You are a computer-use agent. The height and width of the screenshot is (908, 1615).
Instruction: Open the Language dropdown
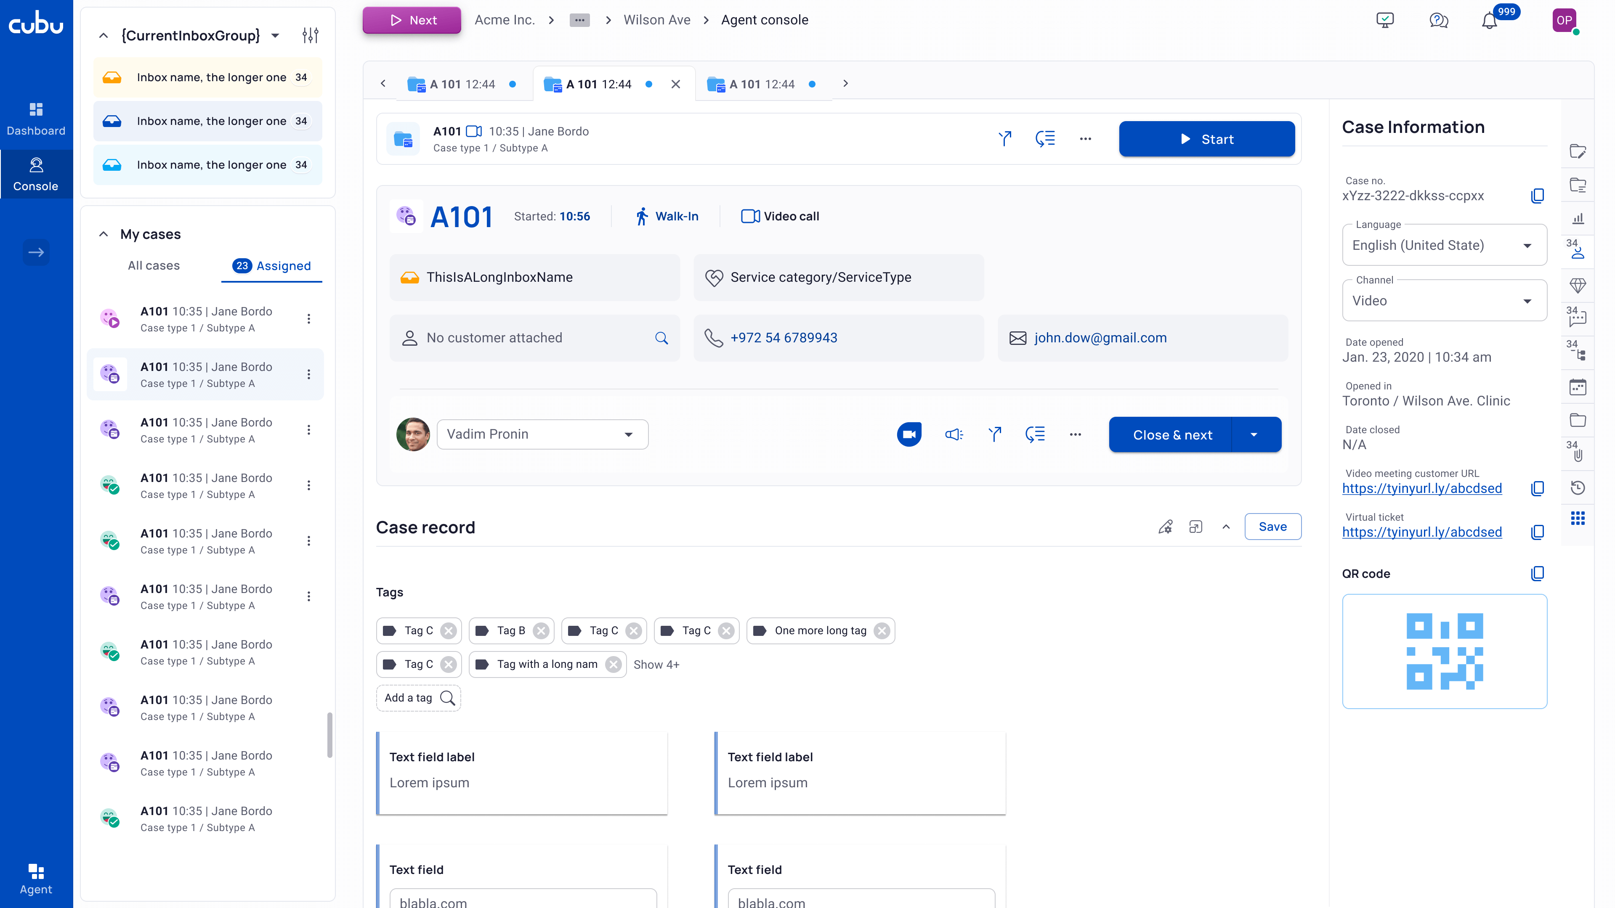1444,245
